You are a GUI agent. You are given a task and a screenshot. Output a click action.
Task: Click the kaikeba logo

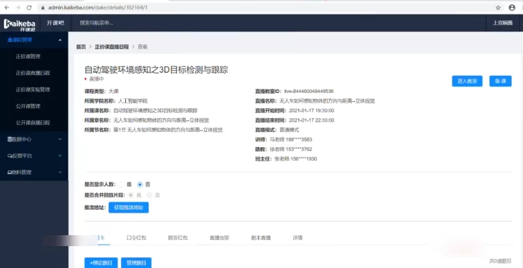20,25
